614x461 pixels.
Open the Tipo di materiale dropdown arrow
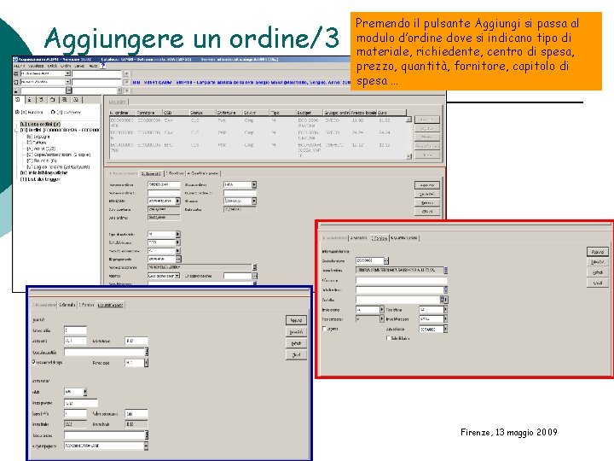[x=177, y=234]
